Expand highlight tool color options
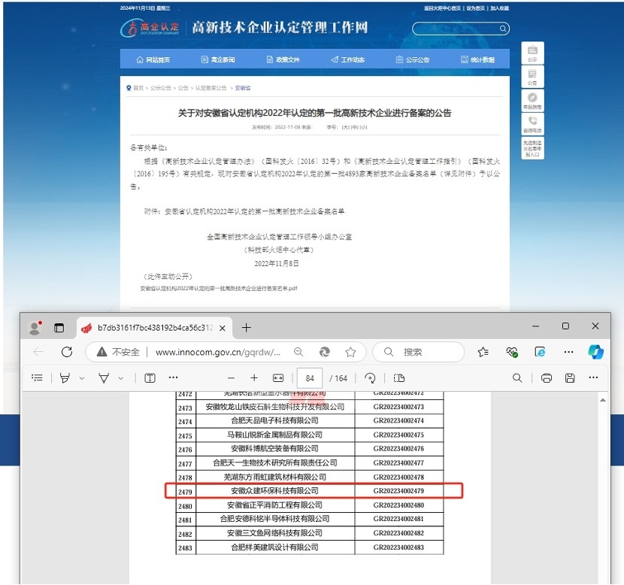Screen dimensions: 624x585 tap(82, 378)
